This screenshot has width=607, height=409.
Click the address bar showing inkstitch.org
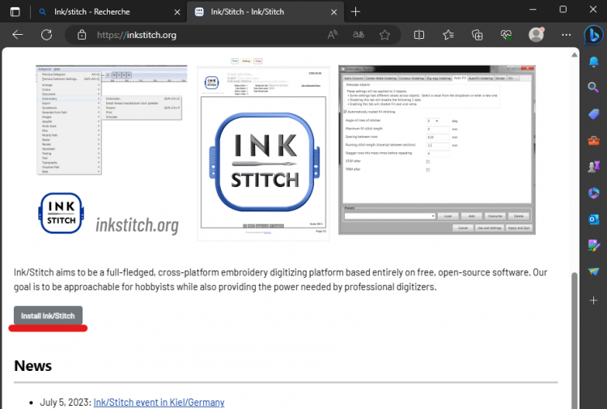(202, 35)
